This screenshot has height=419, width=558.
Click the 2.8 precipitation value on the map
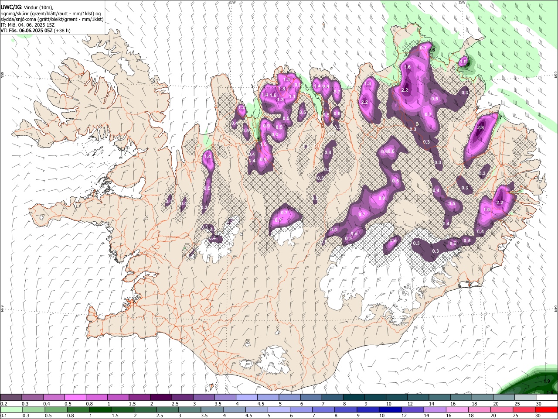tap(480, 127)
